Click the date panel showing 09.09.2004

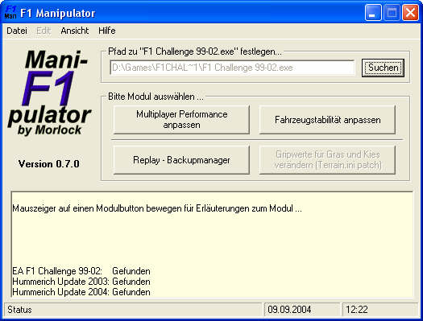click(302, 310)
